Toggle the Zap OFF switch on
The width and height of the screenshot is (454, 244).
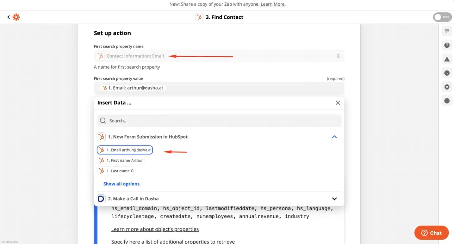(x=442, y=17)
